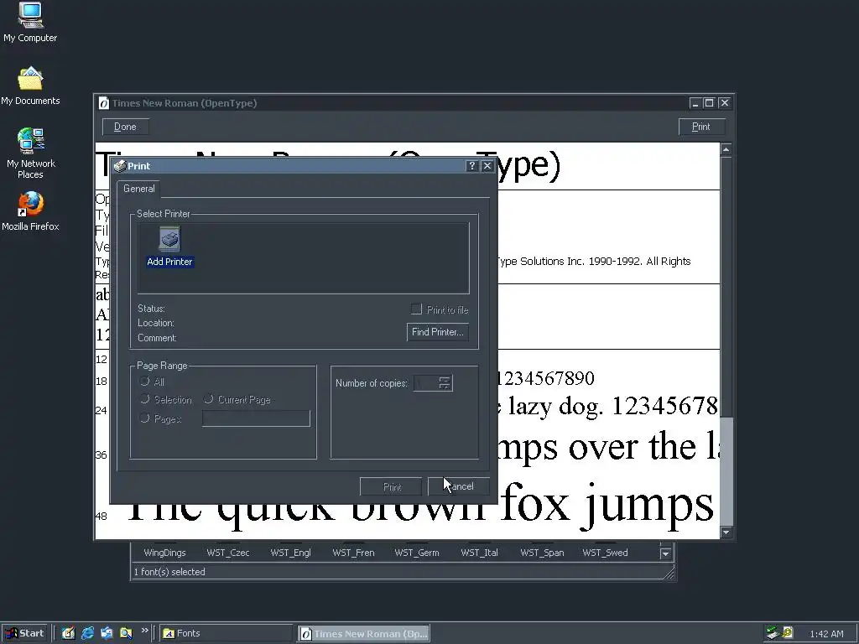
Task: Switch to Times New Roman taskbar button
Action: tap(364, 634)
